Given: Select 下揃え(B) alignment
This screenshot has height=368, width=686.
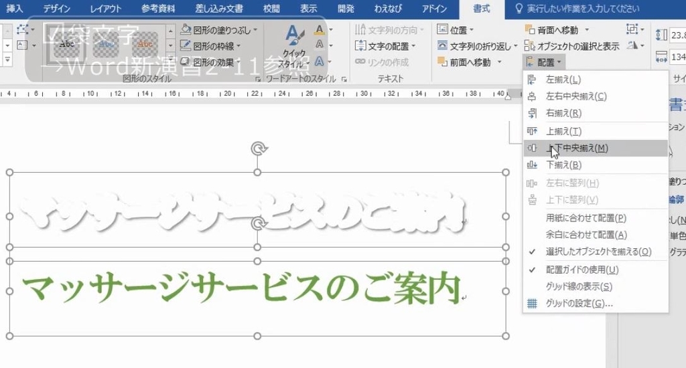Looking at the screenshot, I should click(x=596, y=165).
